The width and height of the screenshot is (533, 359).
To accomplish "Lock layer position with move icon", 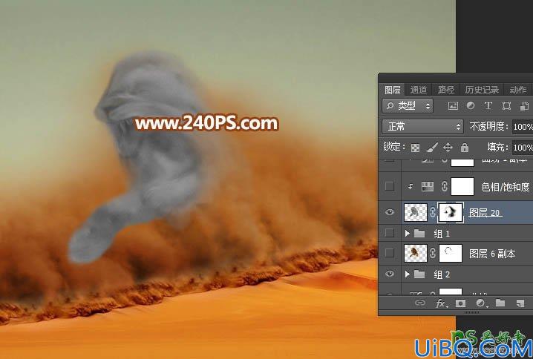I will [448, 148].
